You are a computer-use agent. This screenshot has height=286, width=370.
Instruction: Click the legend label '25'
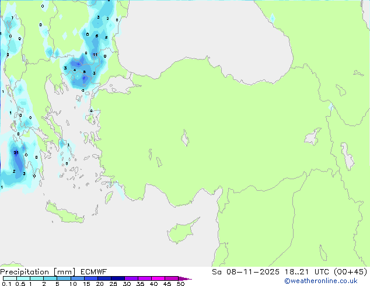point(113,284)
